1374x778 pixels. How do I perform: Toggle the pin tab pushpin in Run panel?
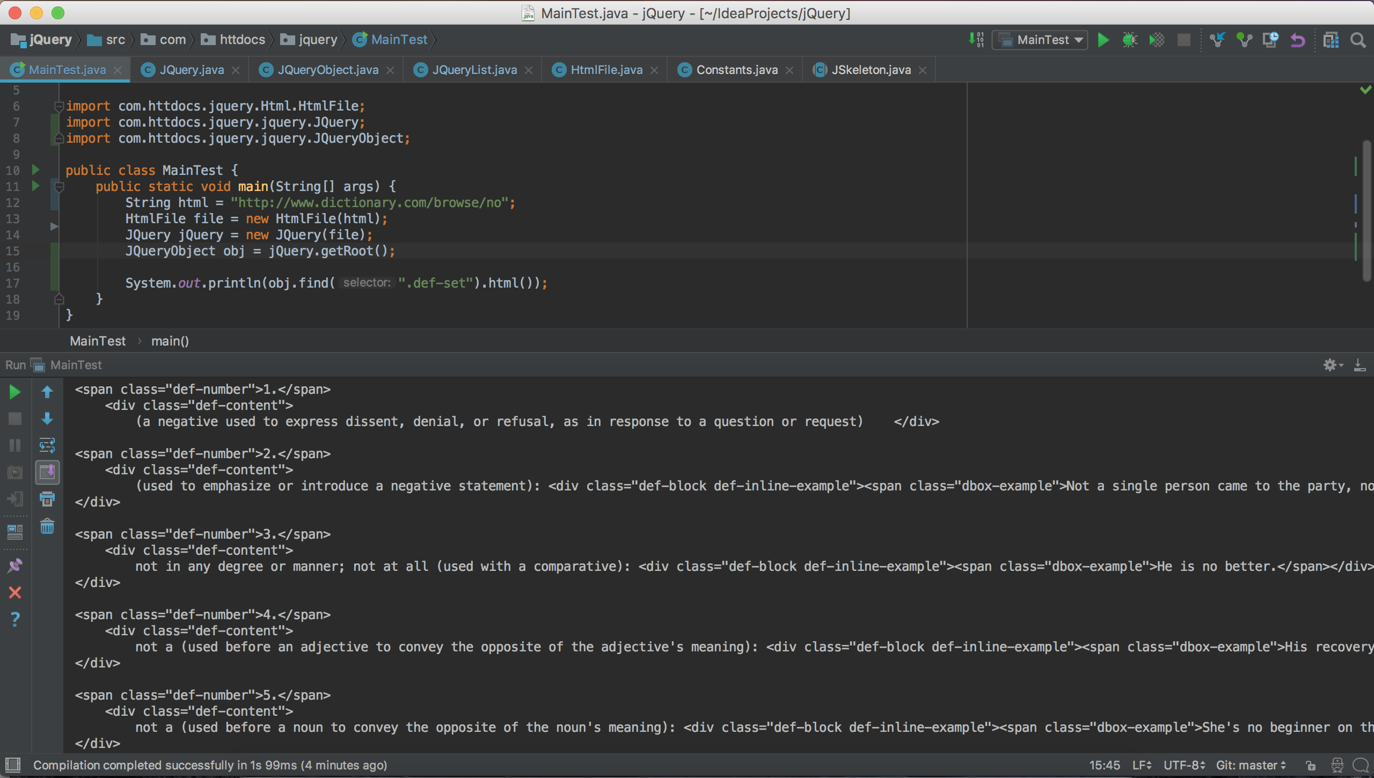coord(15,566)
